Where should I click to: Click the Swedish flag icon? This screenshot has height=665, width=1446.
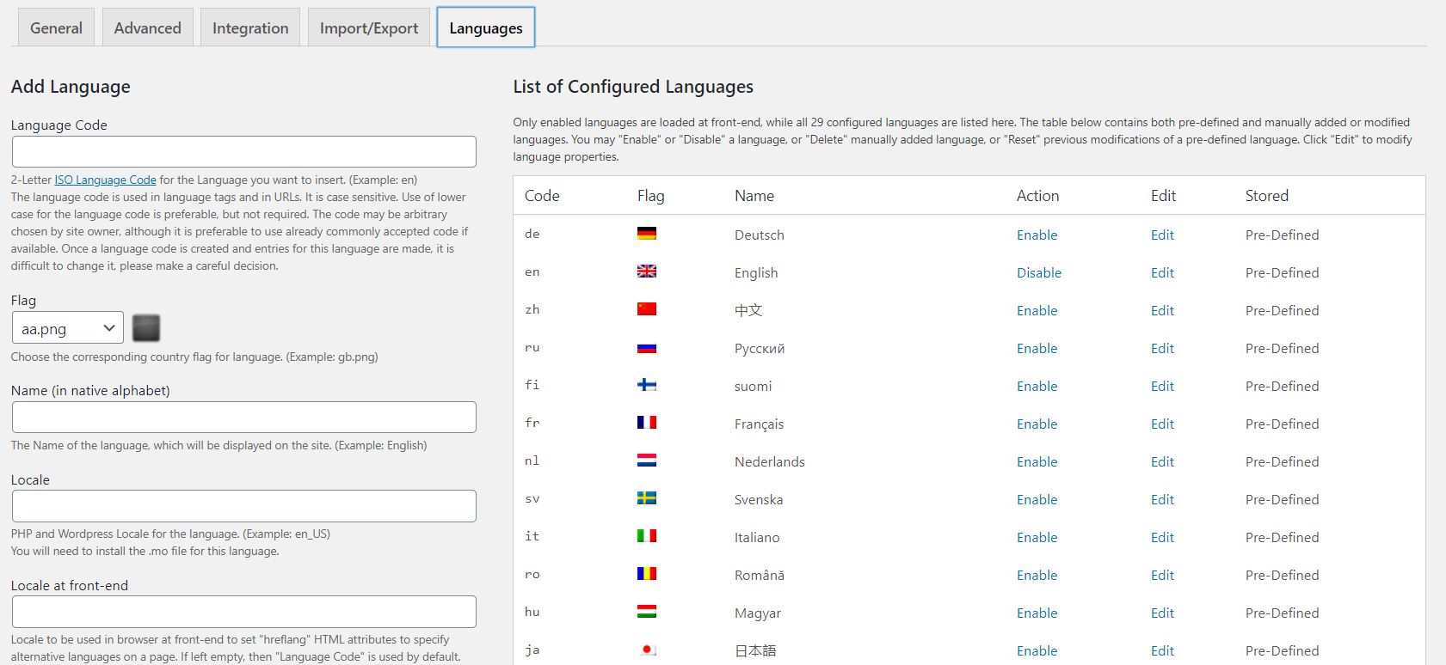click(x=646, y=498)
